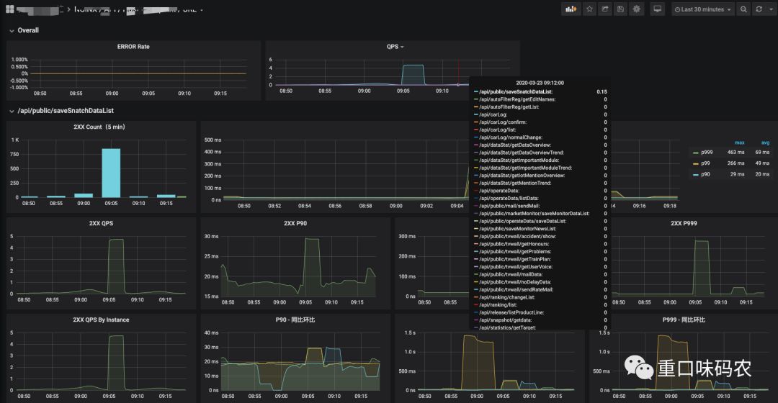This screenshot has height=403, width=778.
Task: Toggle the p90 series in legend
Action: pos(705,174)
